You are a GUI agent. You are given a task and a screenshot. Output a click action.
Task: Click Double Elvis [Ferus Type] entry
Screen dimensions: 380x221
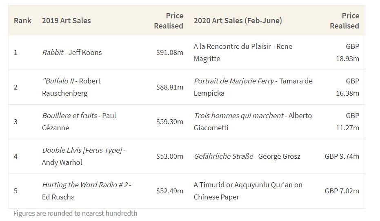point(84,156)
